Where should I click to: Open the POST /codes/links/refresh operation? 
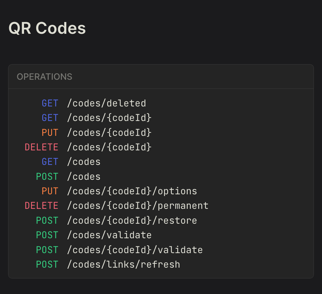coord(123,264)
